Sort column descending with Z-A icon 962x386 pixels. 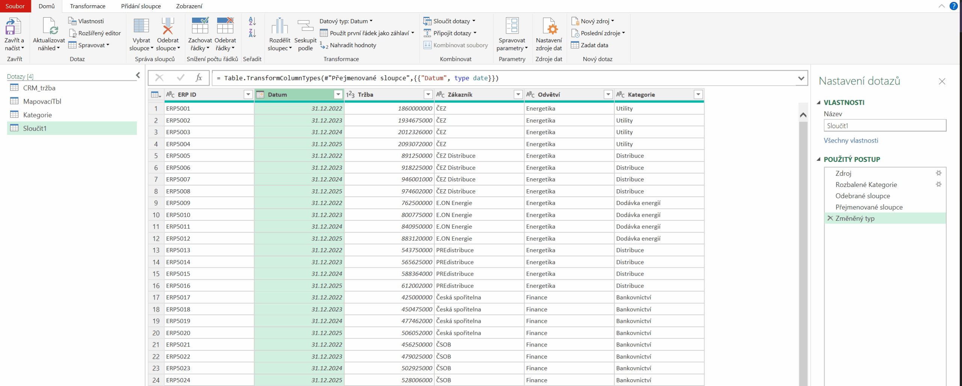(x=252, y=33)
